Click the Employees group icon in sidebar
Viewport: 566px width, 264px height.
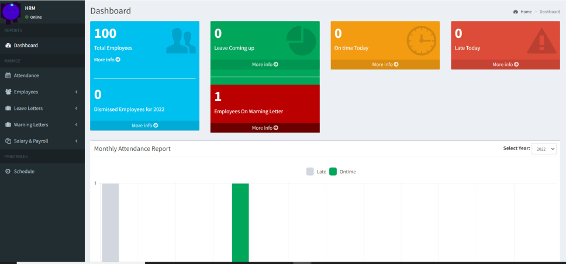point(8,92)
